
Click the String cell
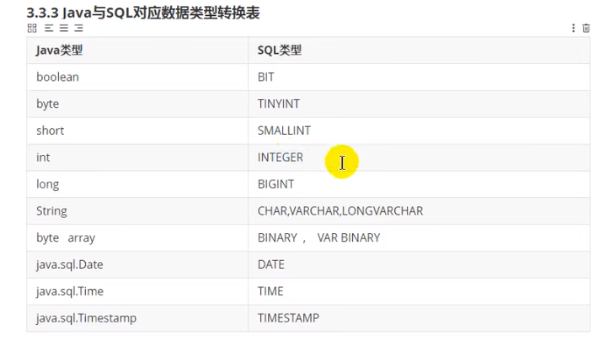tap(137, 210)
